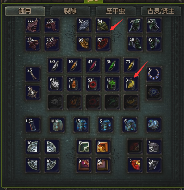The width and height of the screenshot is (184, 190).
Task: Select the golden wing fragment with 95
Action: [x=84, y=44]
